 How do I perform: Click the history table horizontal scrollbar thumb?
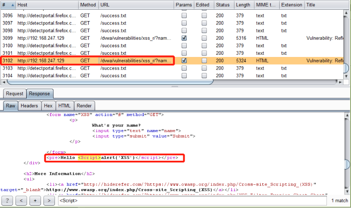[110, 82]
